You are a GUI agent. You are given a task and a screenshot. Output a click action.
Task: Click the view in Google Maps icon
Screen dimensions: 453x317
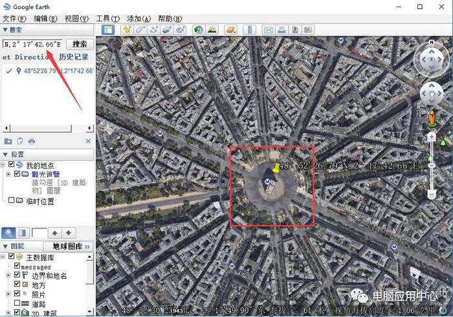click(x=308, y=30)
